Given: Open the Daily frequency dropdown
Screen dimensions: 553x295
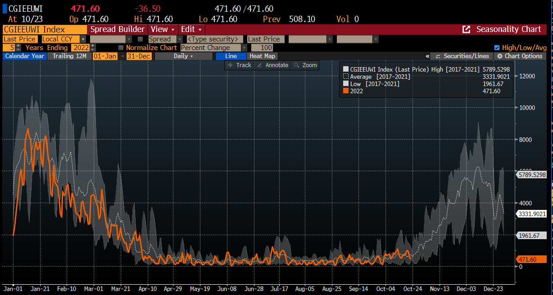Looking at the screenshot, I should point(183,56).
